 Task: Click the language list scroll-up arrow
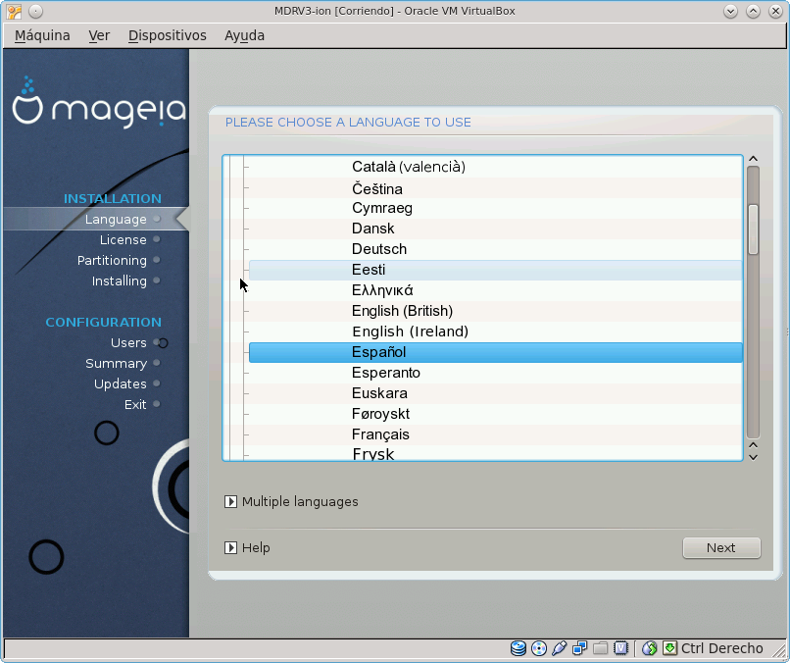coord(753,159)
